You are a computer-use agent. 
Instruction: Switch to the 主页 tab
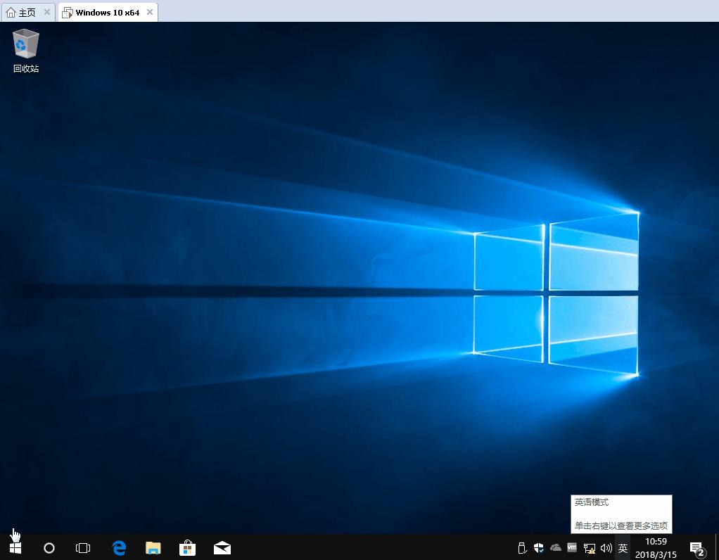(x=23, y=11)
